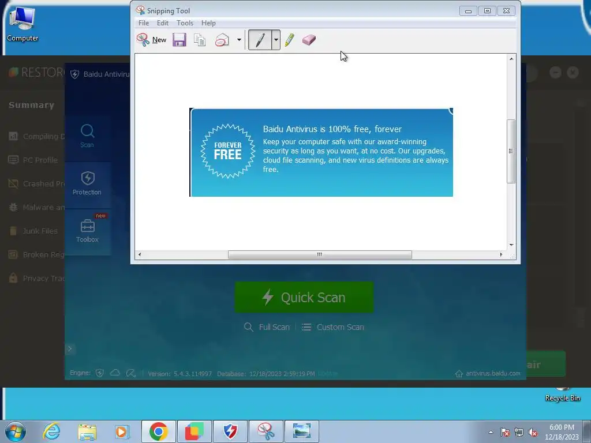Open the Computer desktop icon

(23, 23)
